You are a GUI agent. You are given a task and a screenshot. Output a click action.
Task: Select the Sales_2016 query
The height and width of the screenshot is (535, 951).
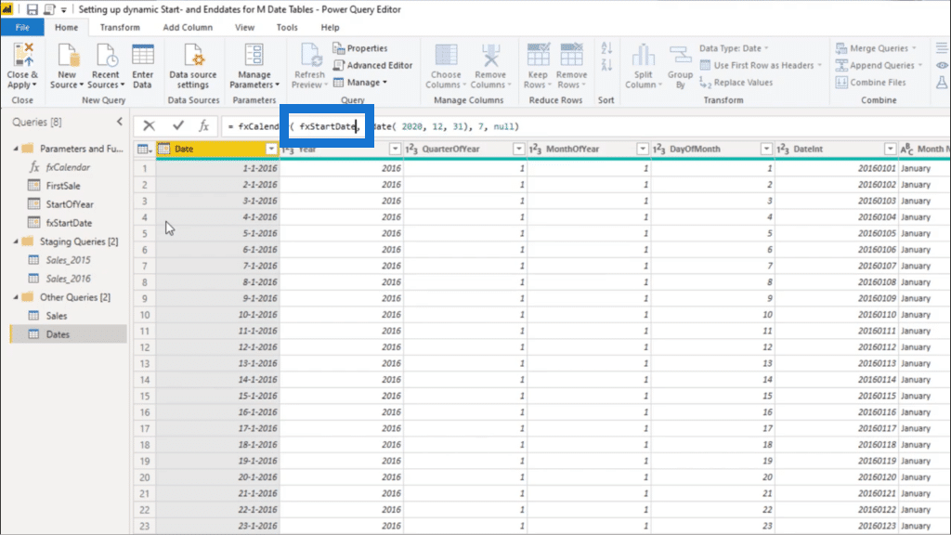click(68, 279)
